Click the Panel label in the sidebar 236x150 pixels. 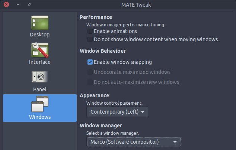[x=40, y=89]
